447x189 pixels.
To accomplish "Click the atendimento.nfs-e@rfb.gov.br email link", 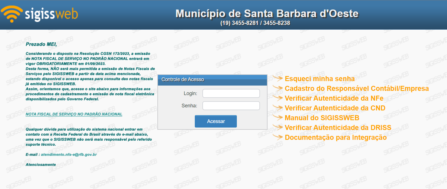I will [x=69, y=155].
